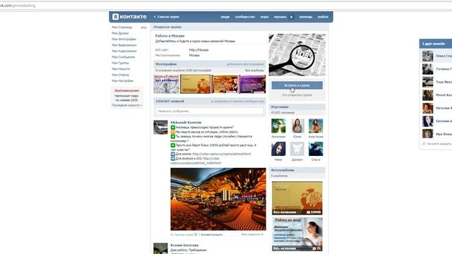Click Мне нравится heart on casino post
This screenshot has width=452, height=254.
point(252,235)
